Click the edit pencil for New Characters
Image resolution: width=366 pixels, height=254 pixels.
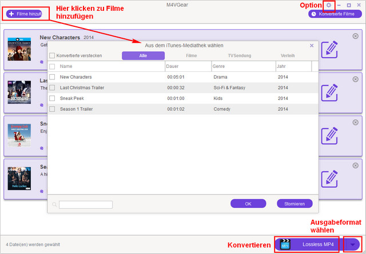point(329,50)
